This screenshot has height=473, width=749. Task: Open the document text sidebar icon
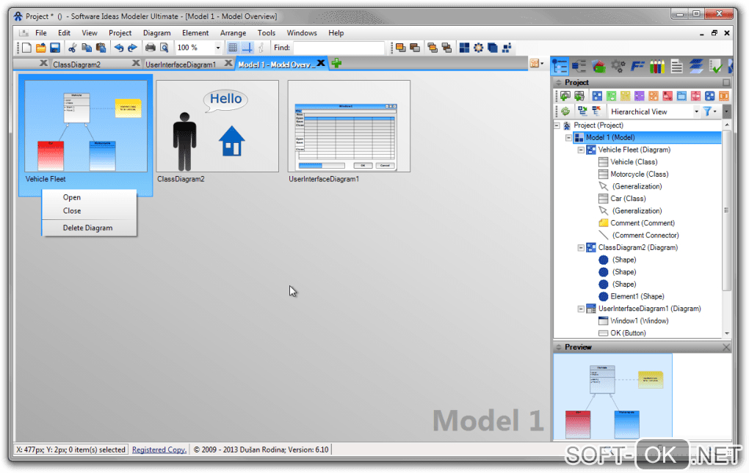(x=677, y=66)
